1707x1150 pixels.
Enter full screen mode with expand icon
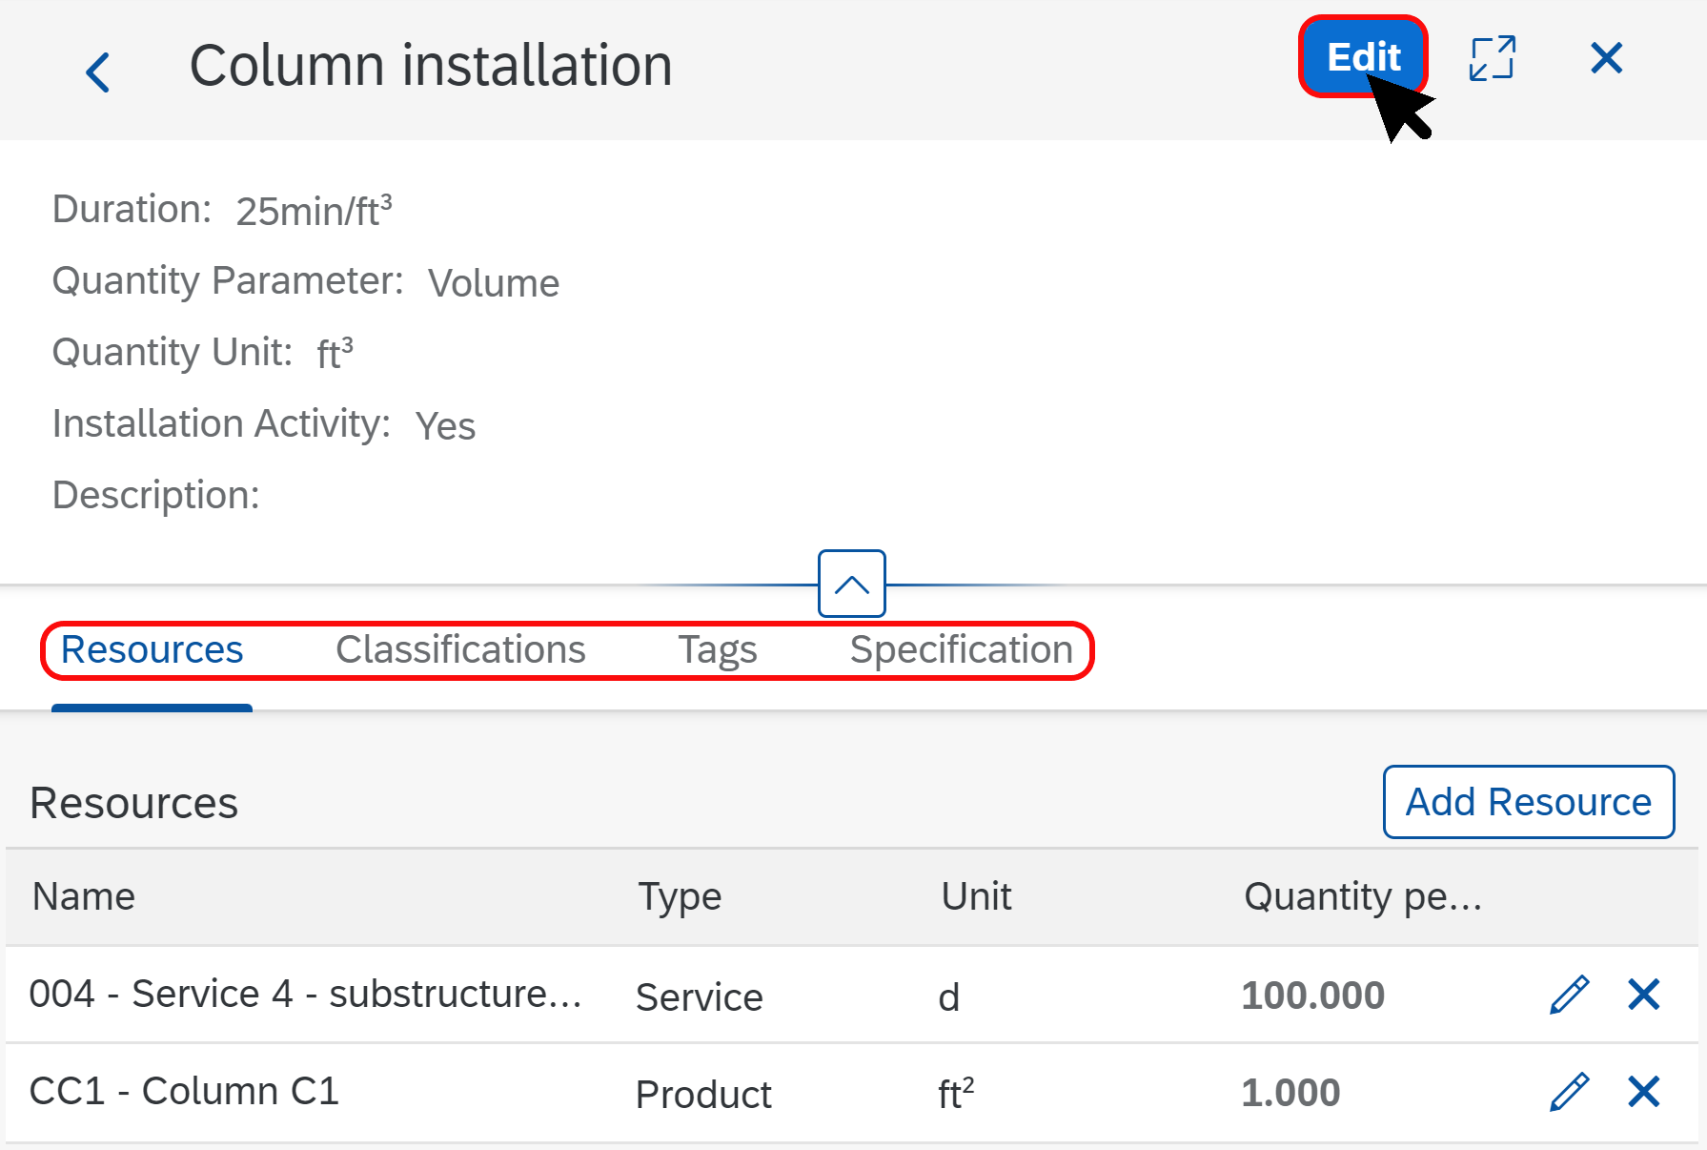[1492, 58]
